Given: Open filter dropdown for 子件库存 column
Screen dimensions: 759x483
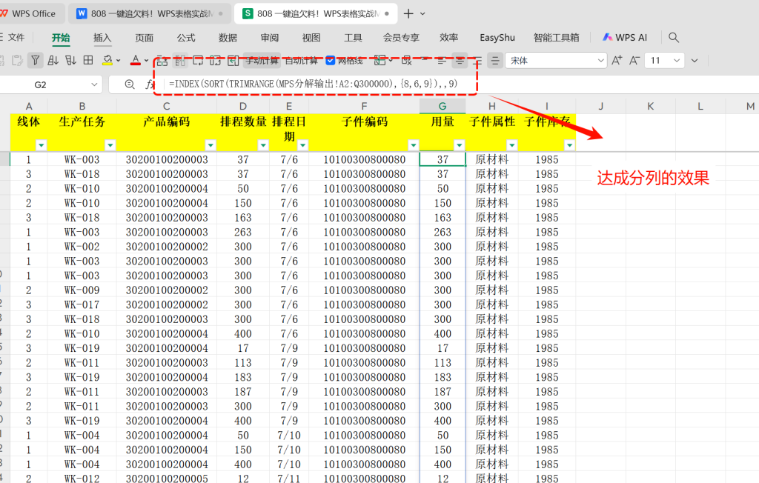Looking at the screenshot, I should (570, 144).
